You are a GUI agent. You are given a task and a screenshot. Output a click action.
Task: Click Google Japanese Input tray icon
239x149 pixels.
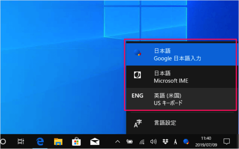click(x=186, y=142)
